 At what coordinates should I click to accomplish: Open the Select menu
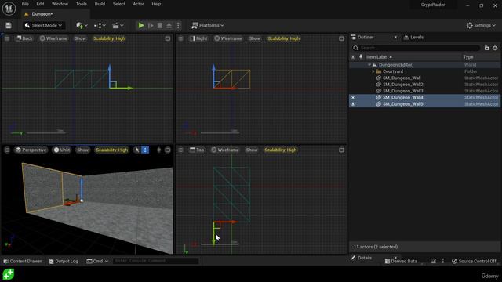118,4
